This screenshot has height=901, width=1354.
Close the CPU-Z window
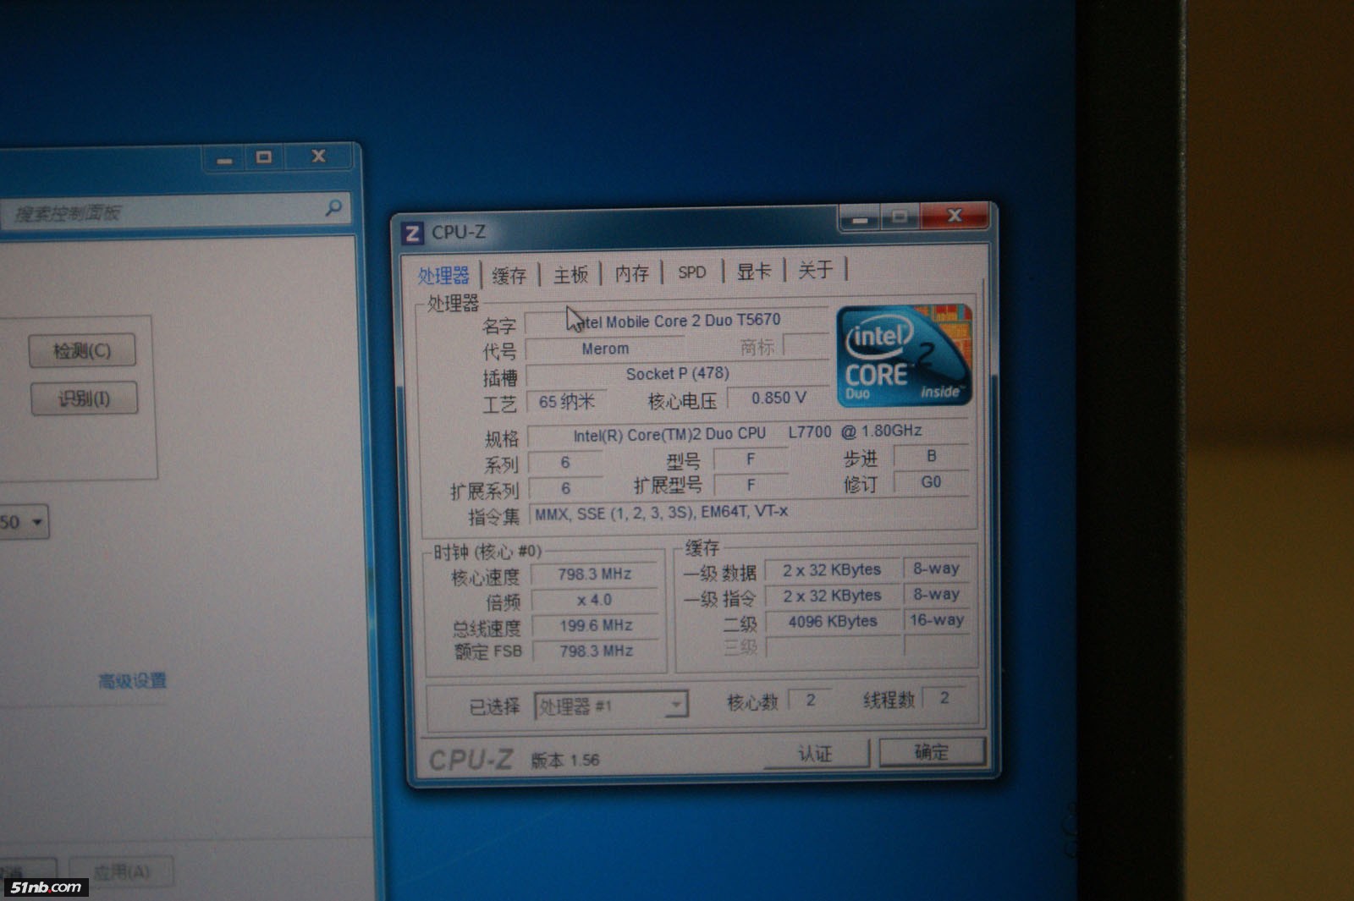954,217
